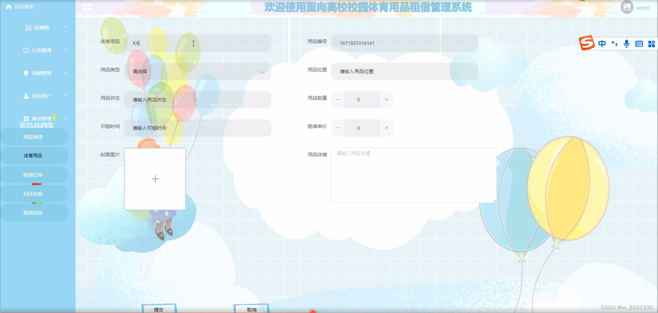Focus the 用品状态 input field
This screenshot has width=658, height=313.
198,100
